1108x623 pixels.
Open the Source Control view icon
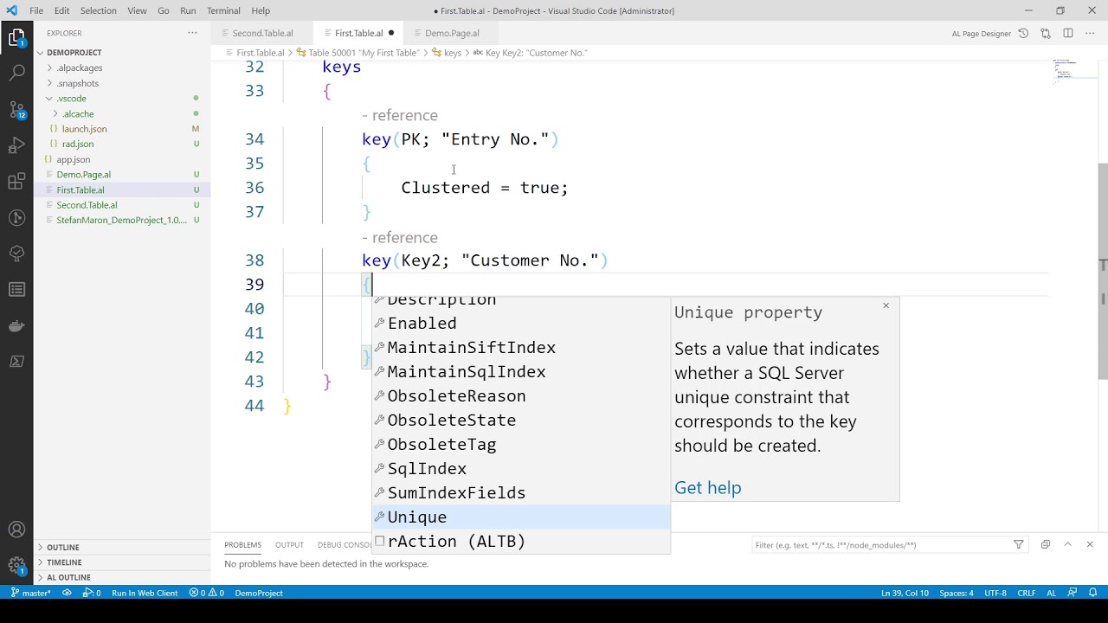(16, 110)
